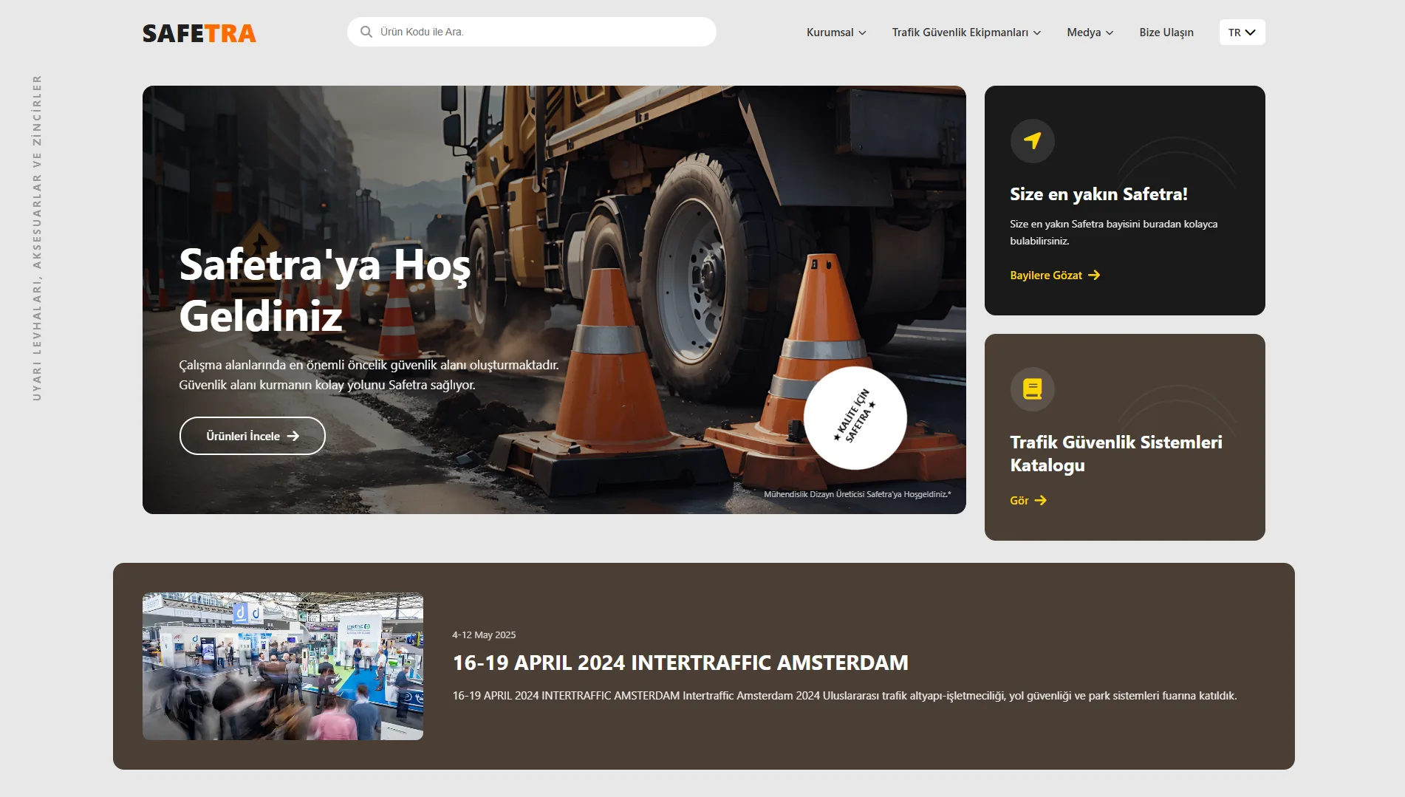Viewport: 1405px width, 797px height.
Task: Click the yellow catalog book icon
Action: tap(1033, 389)
